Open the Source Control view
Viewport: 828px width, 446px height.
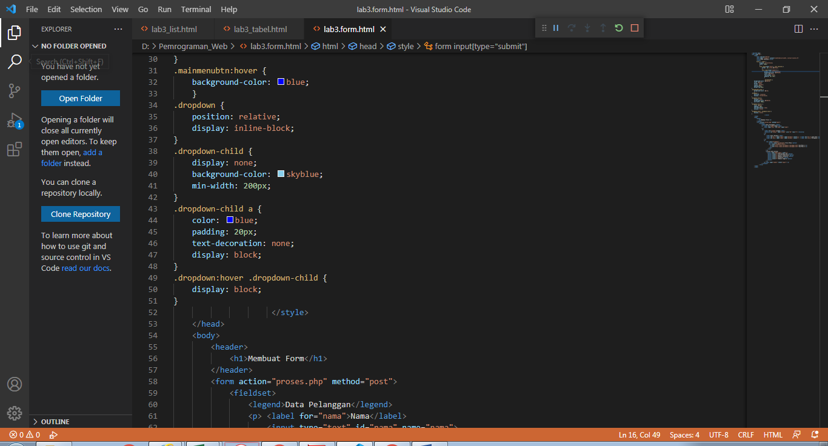pos(15,90)
